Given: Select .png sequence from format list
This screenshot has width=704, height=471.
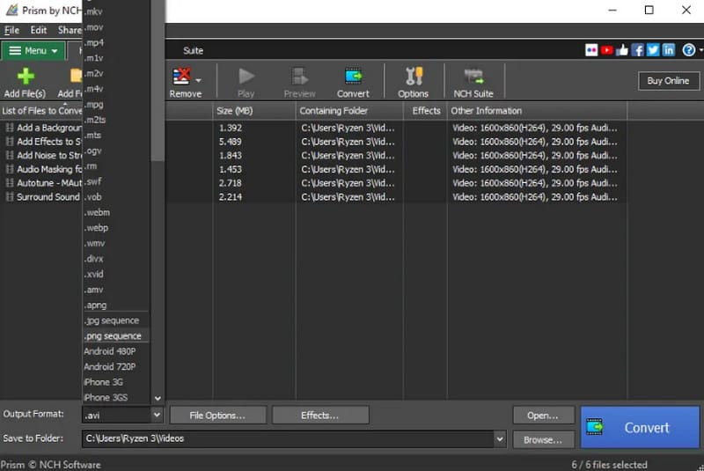Looking at the screenshot, I should [113, 335].
